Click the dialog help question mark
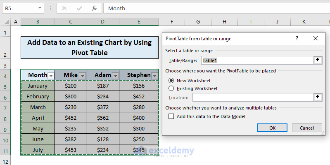330x165 pixels. (x=297, y=38)
